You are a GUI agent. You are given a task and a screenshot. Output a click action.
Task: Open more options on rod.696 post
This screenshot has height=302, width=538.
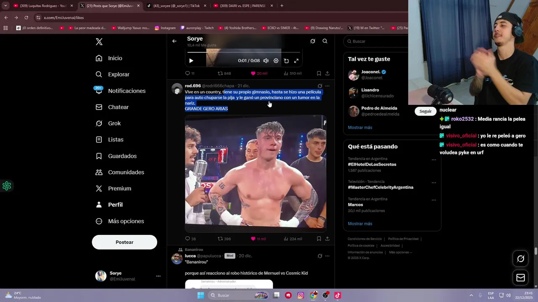click(327, 86)
